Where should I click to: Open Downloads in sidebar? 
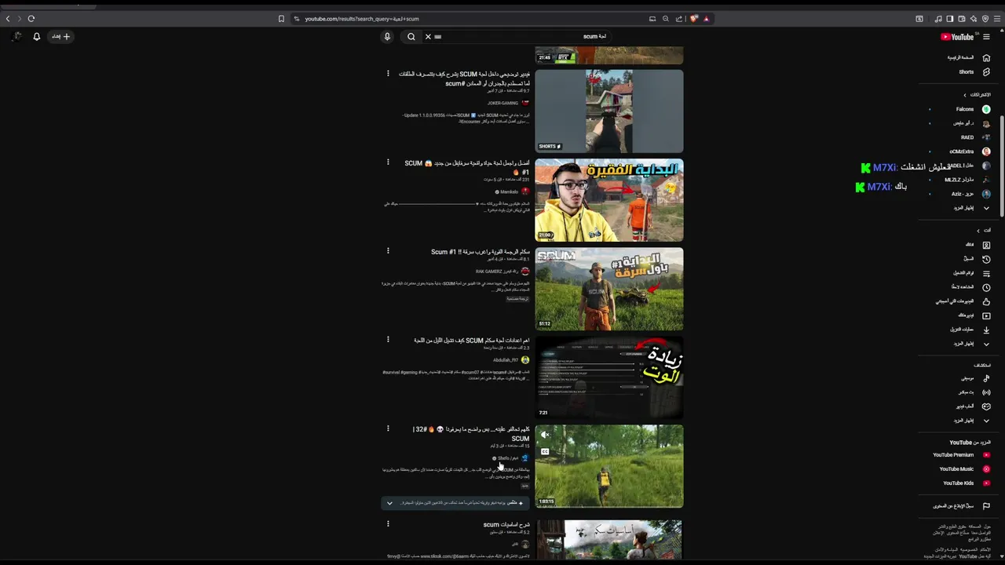[970, 330]
